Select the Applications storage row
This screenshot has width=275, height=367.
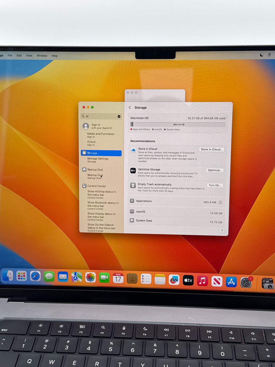click(176, 202)
